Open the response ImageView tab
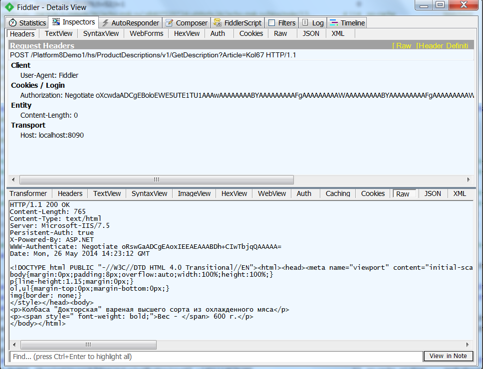The width and height of the screenshot is (483, 369). (194, 194)
